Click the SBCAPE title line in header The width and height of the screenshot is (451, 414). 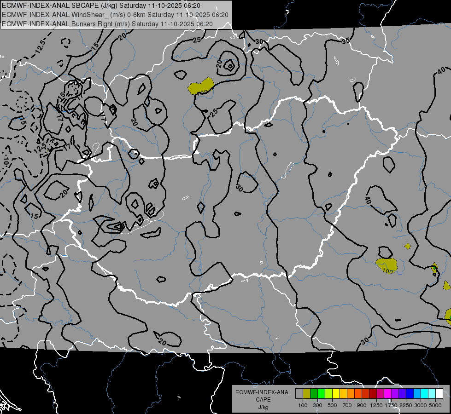(x=101, y=6)
